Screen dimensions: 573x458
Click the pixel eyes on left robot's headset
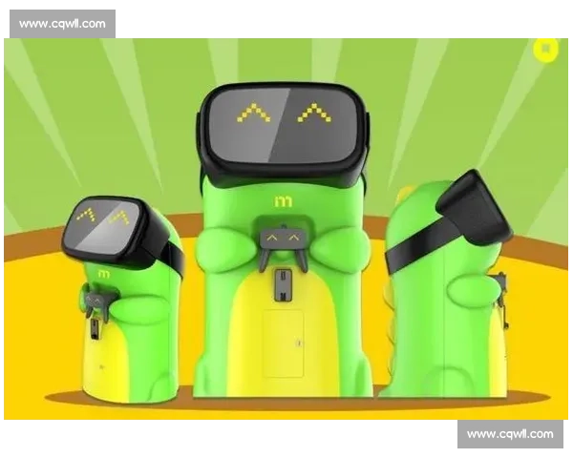[103, 217]
